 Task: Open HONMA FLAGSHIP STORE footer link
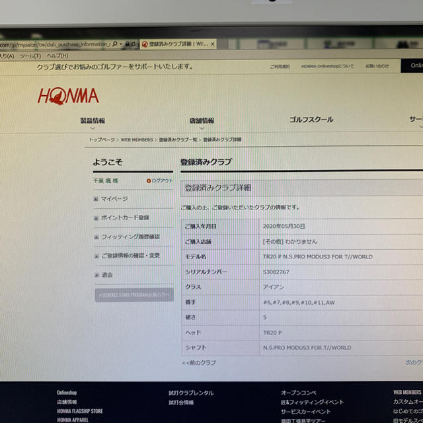tap(80, 411)
